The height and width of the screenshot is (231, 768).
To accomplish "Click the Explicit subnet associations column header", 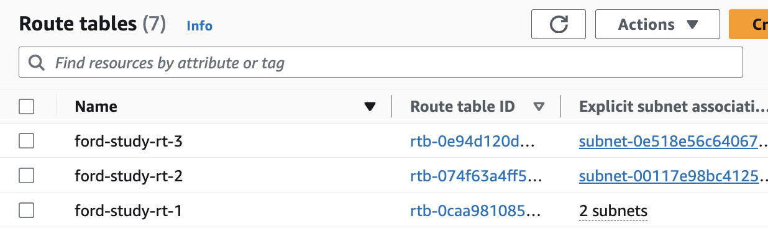I will click(x=670, y=107).
